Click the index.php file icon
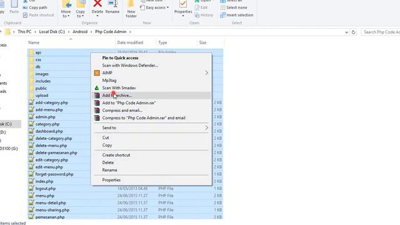 [x=31, y=181]
